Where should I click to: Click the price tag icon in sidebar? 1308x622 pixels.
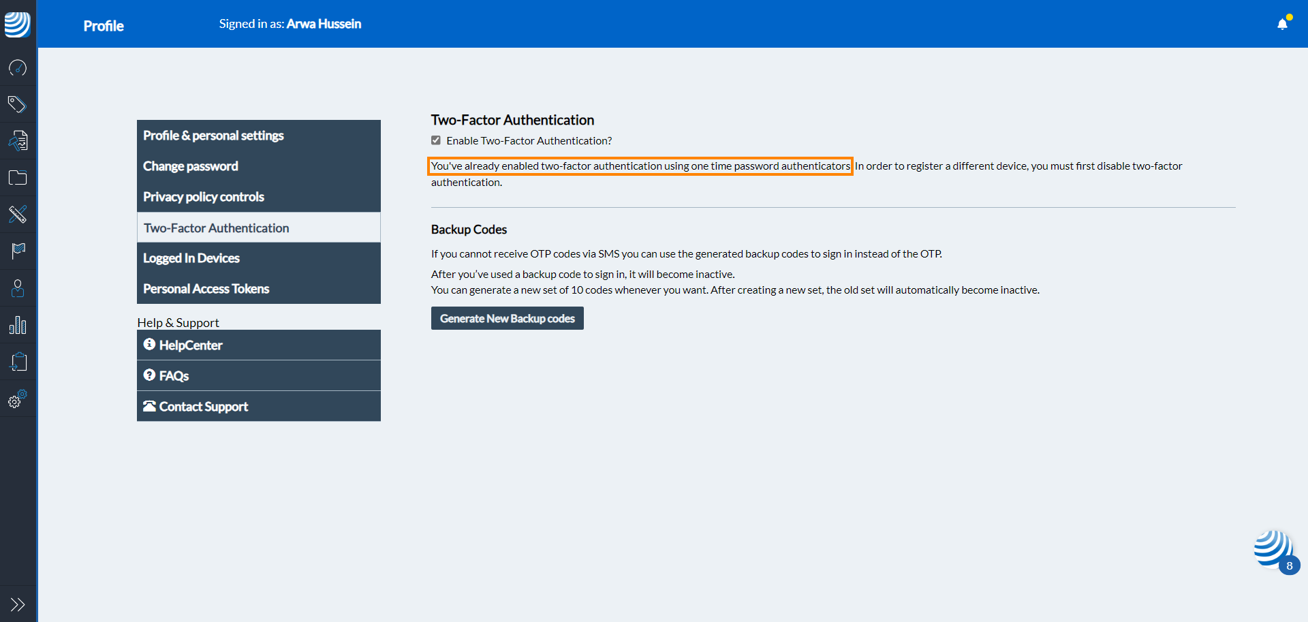coord(18,104)
